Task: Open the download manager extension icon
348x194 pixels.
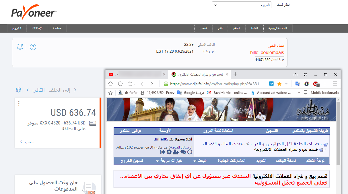Action: [306, 84]
